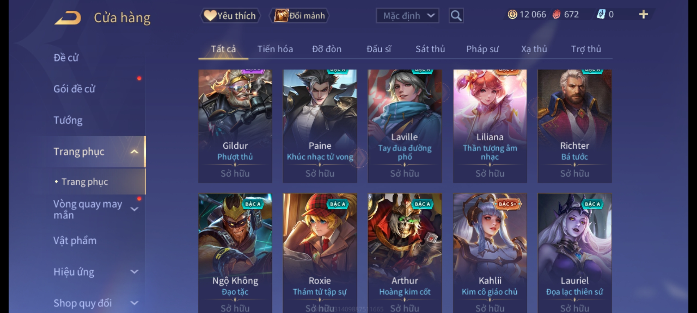This screenshot has width=697, height=313.
Task: Expand the Hiệu ứng sidebar section
Action: point(134,272)
